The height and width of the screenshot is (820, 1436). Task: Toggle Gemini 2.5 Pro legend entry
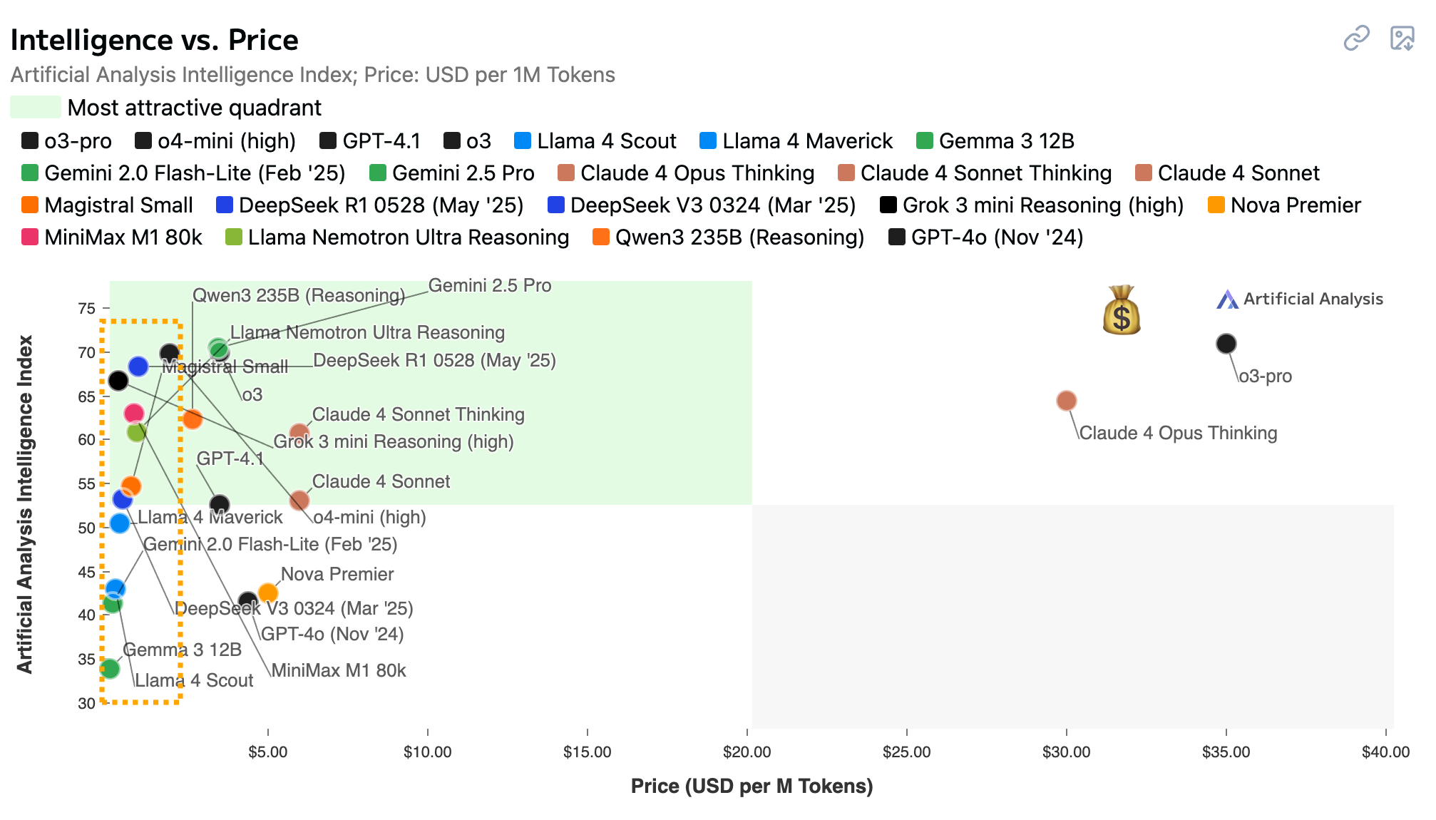452,173
